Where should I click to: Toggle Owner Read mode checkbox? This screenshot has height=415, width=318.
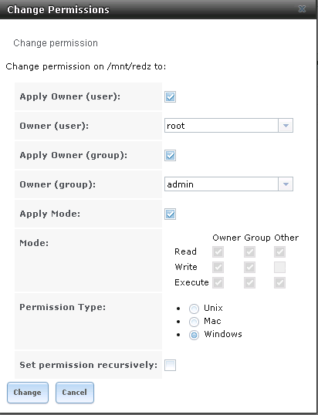[218, 251]
